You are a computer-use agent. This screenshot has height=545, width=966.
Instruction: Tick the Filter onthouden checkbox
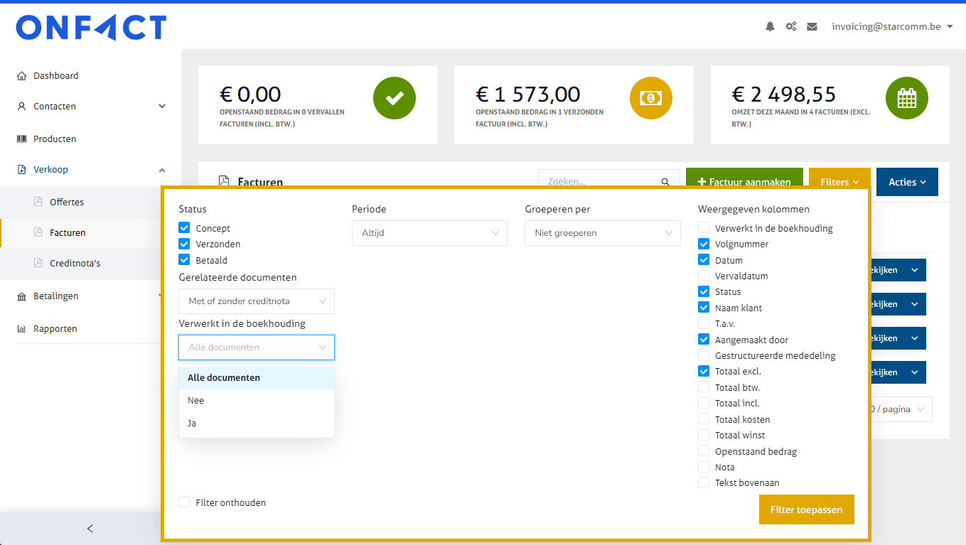click(184, 502)
